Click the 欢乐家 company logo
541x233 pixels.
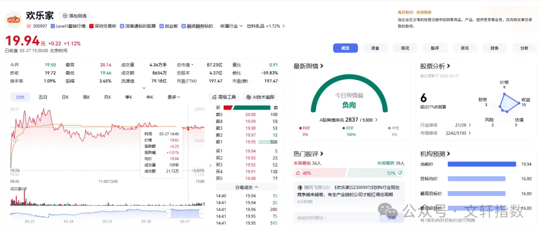[14, 20]
